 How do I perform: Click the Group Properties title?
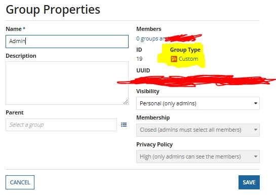(53, 9)
